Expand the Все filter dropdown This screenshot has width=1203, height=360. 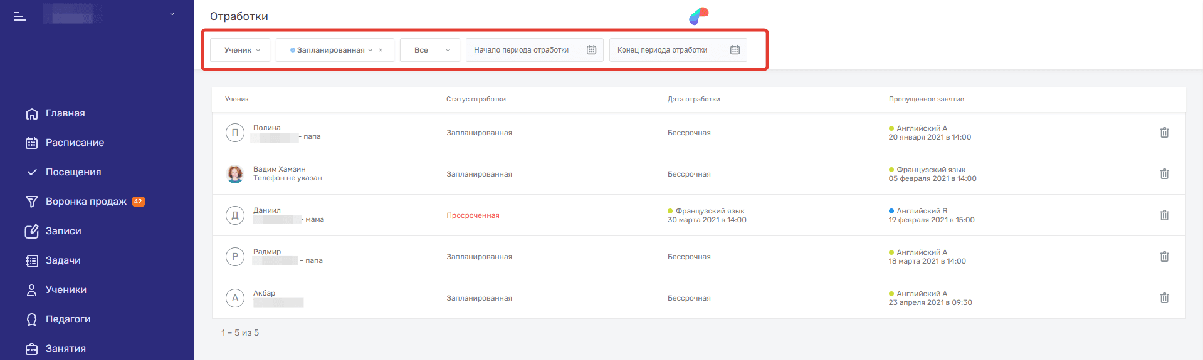pos(430,50)
